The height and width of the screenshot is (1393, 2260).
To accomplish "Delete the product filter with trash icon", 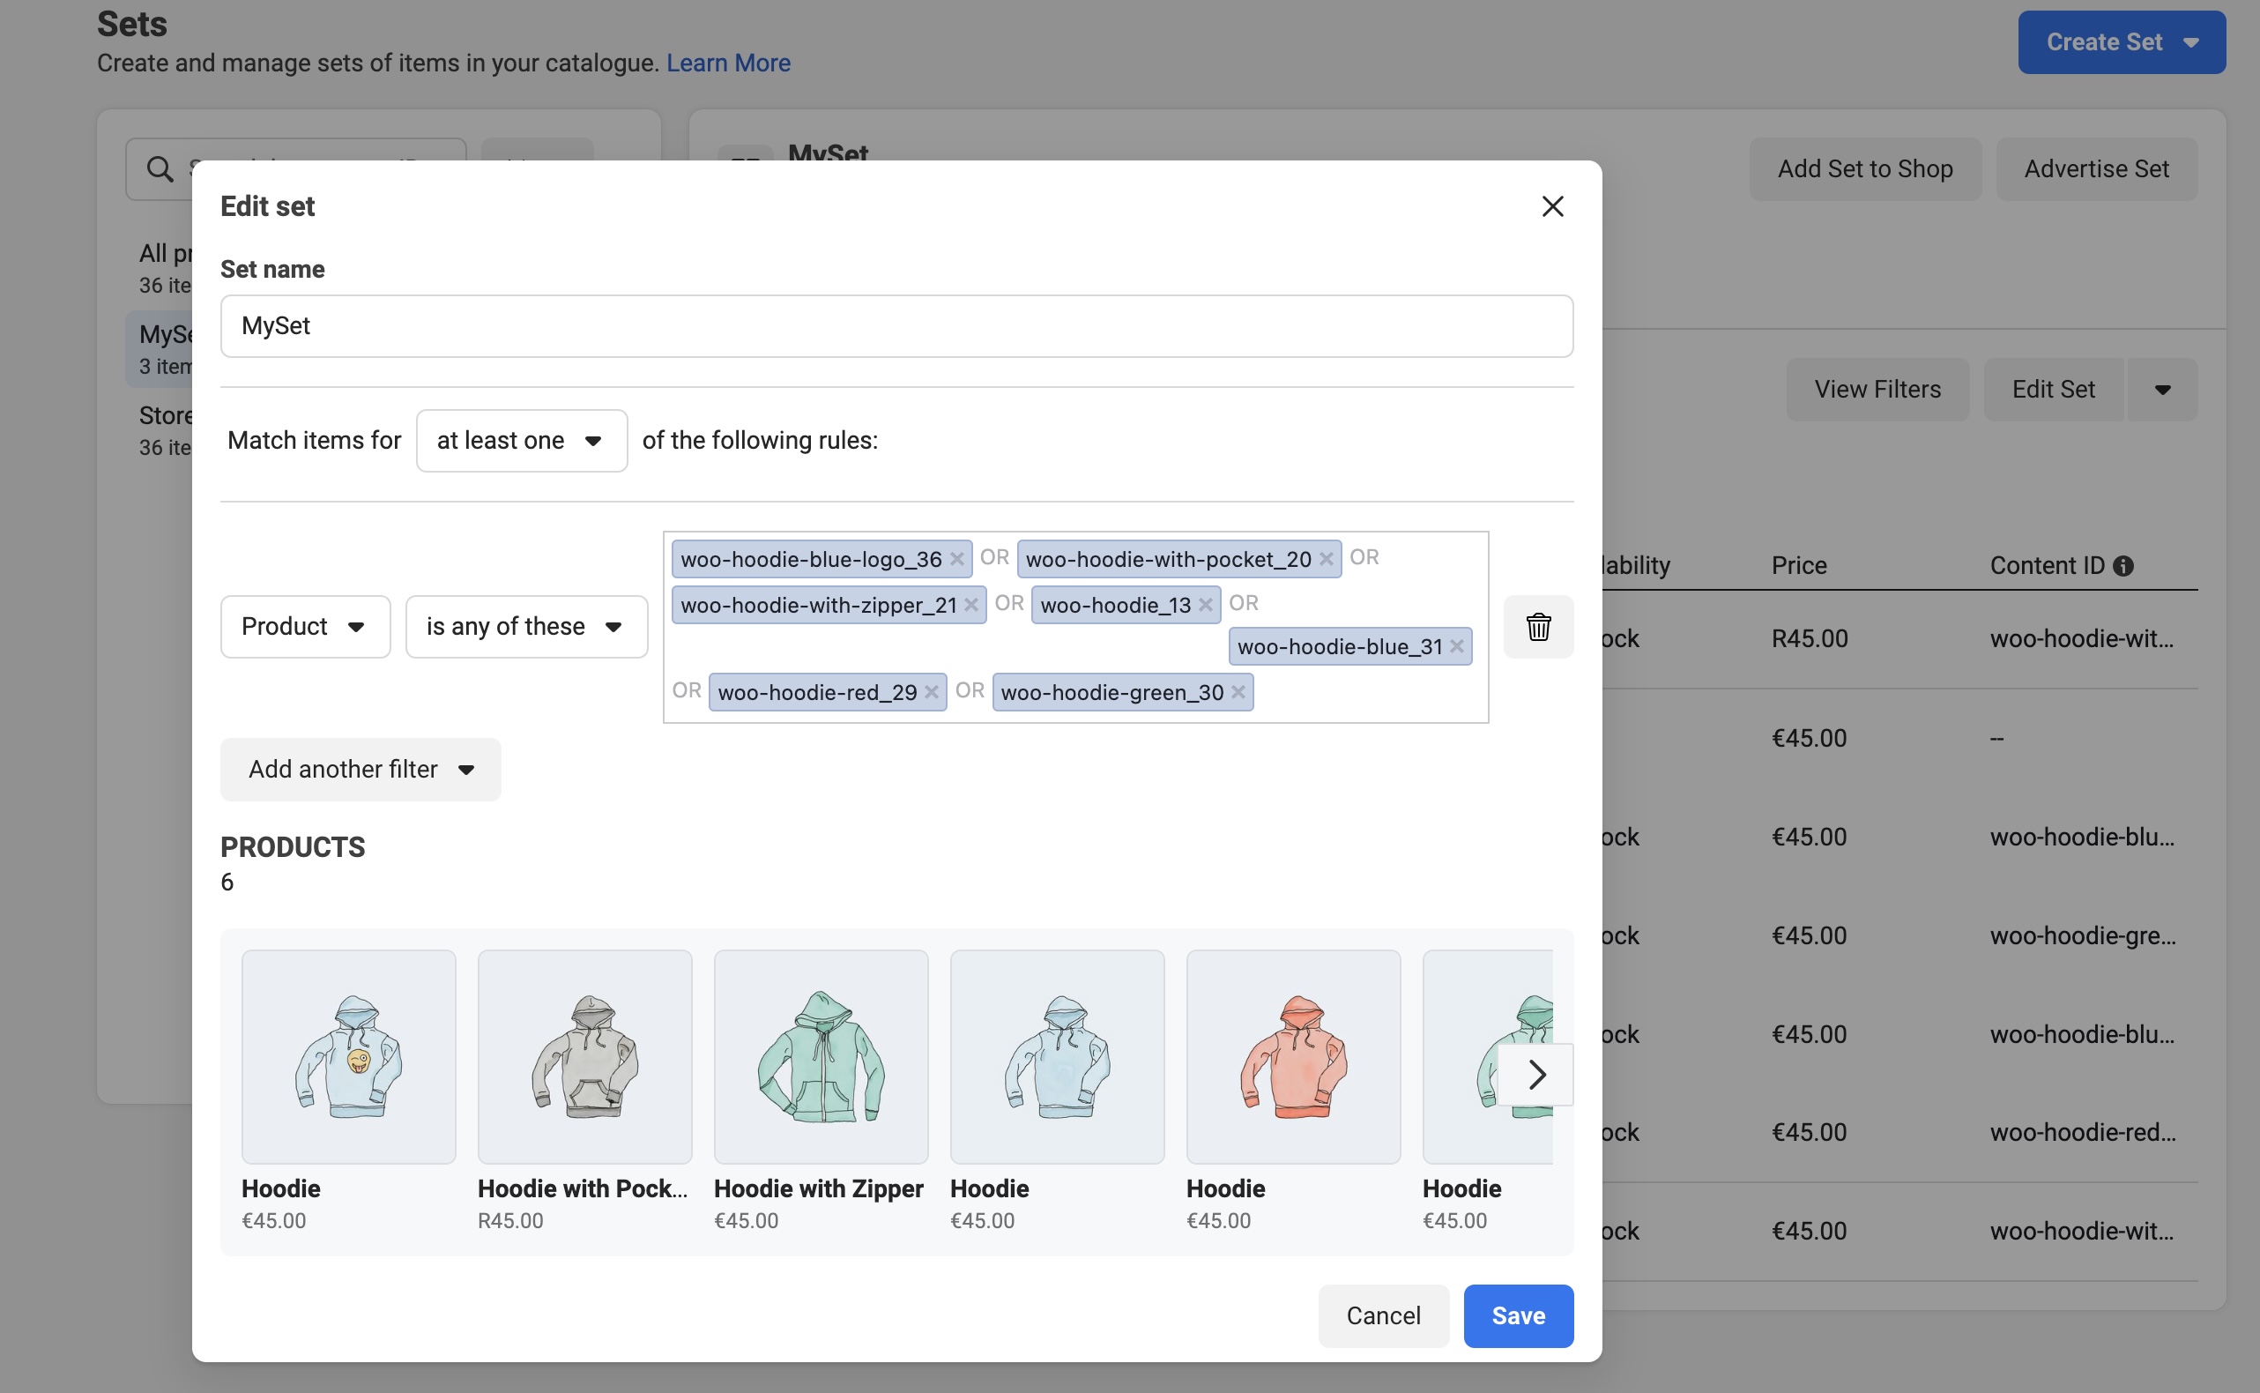I will tap(1538, 627).
